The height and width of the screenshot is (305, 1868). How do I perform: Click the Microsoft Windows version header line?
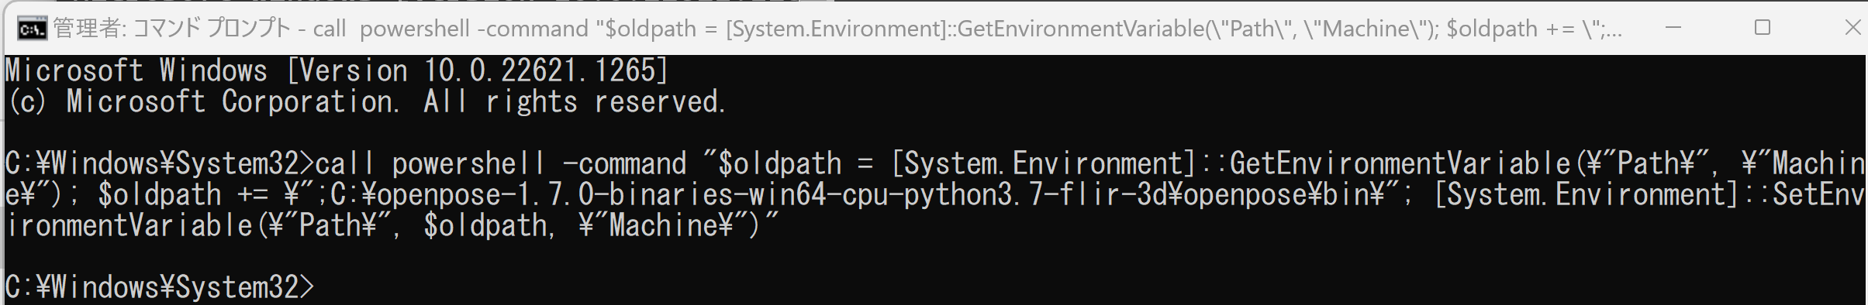click(337, 70)
